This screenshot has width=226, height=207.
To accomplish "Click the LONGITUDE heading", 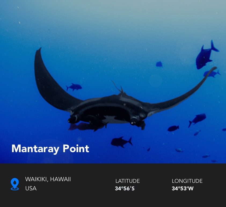I will click(x=187, y=181).
